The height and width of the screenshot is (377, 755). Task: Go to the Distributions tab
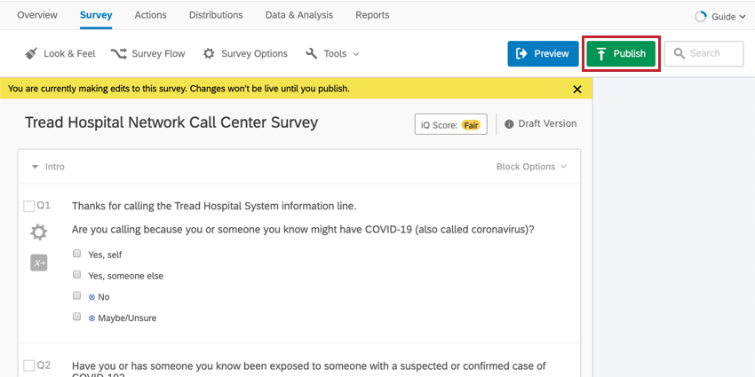pos(216,15)
